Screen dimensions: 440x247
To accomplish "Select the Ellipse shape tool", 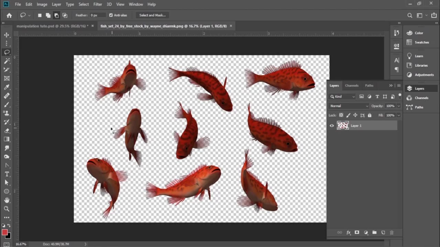I will coord(7,191).
